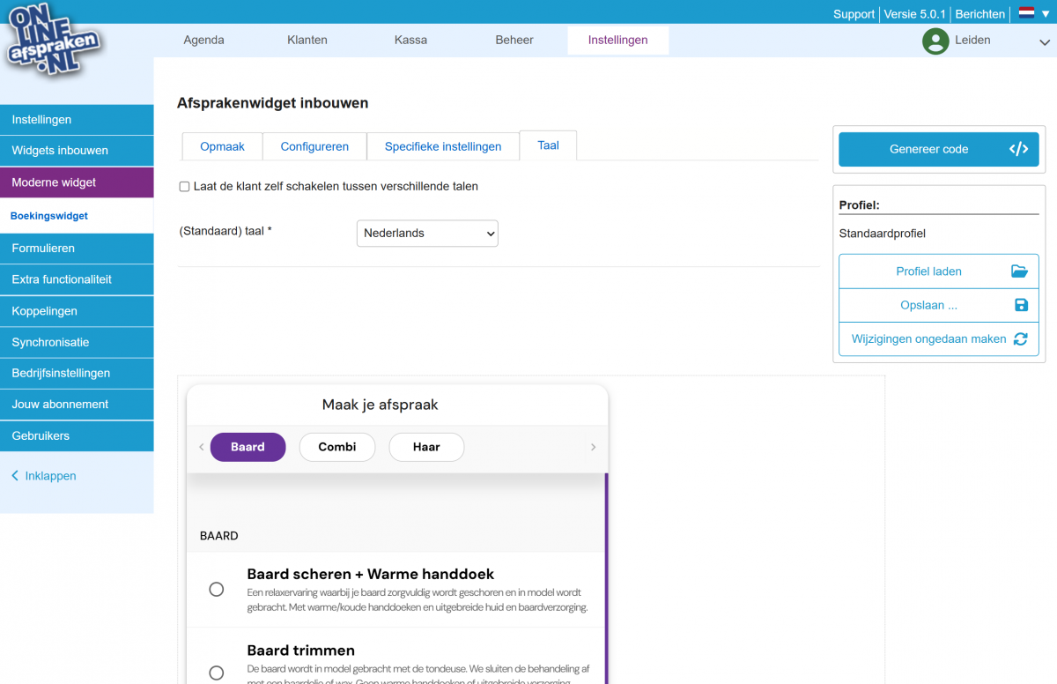Select Baard scheren + Warme handdoek radio button
This screenshot has height=684, width=1057.
point(216,590)
